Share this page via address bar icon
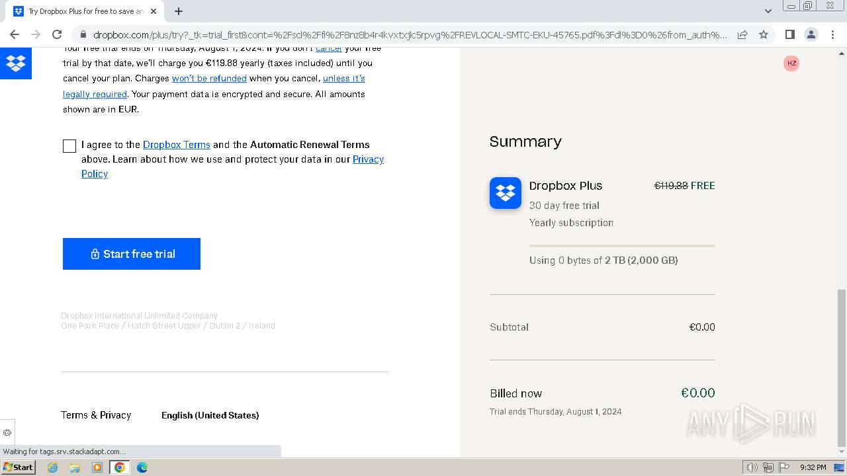Image resolution: width=847 pixels, height=476 pixels. [742, 34]
